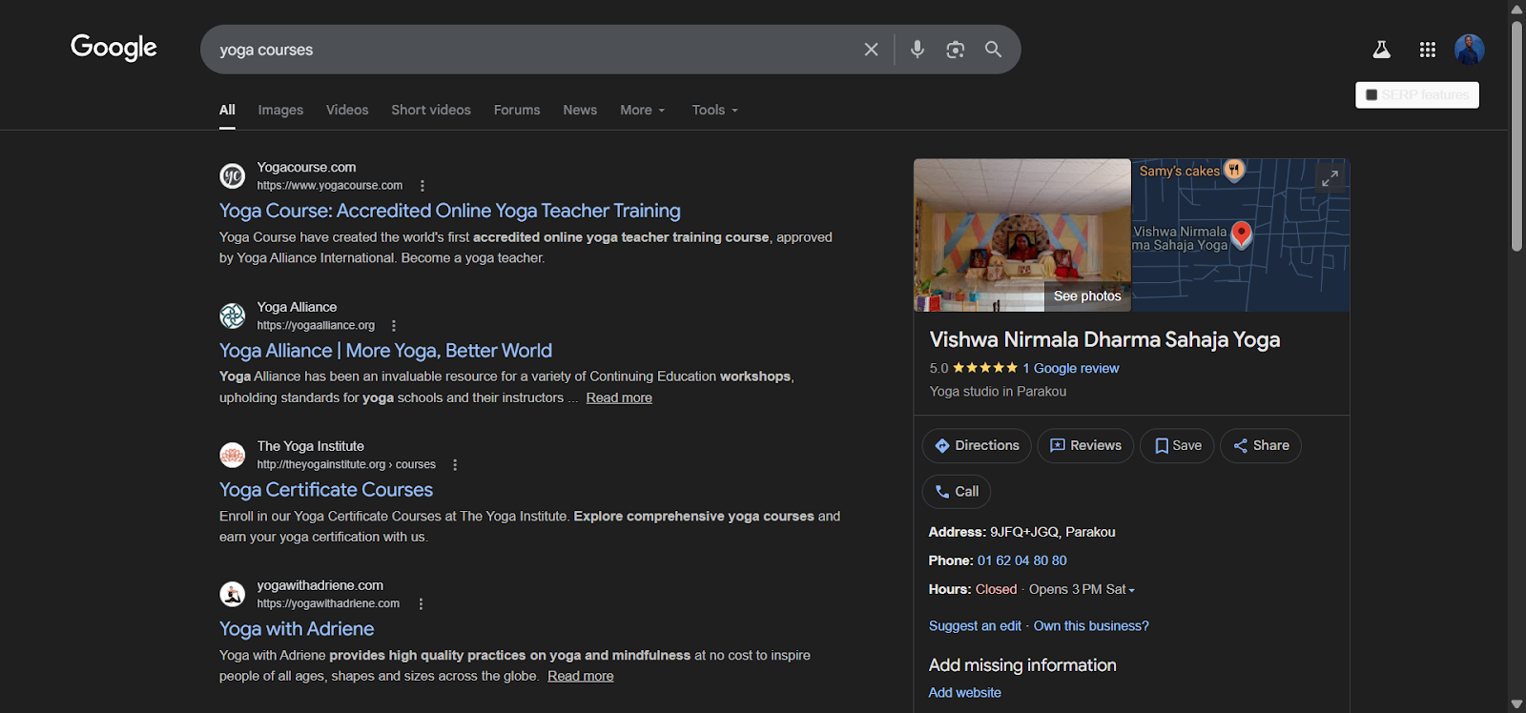Switch to the Short videos tab

click(x=431, y=110)
